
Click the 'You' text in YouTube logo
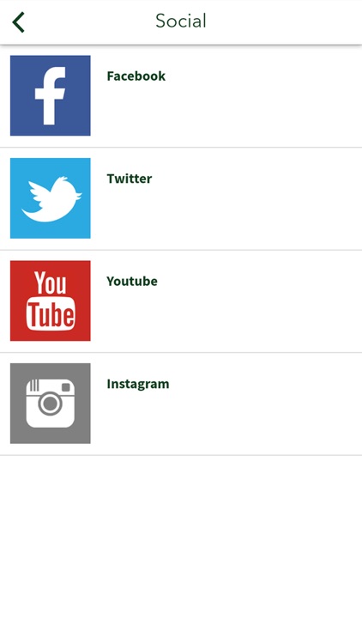pos(51,283)
